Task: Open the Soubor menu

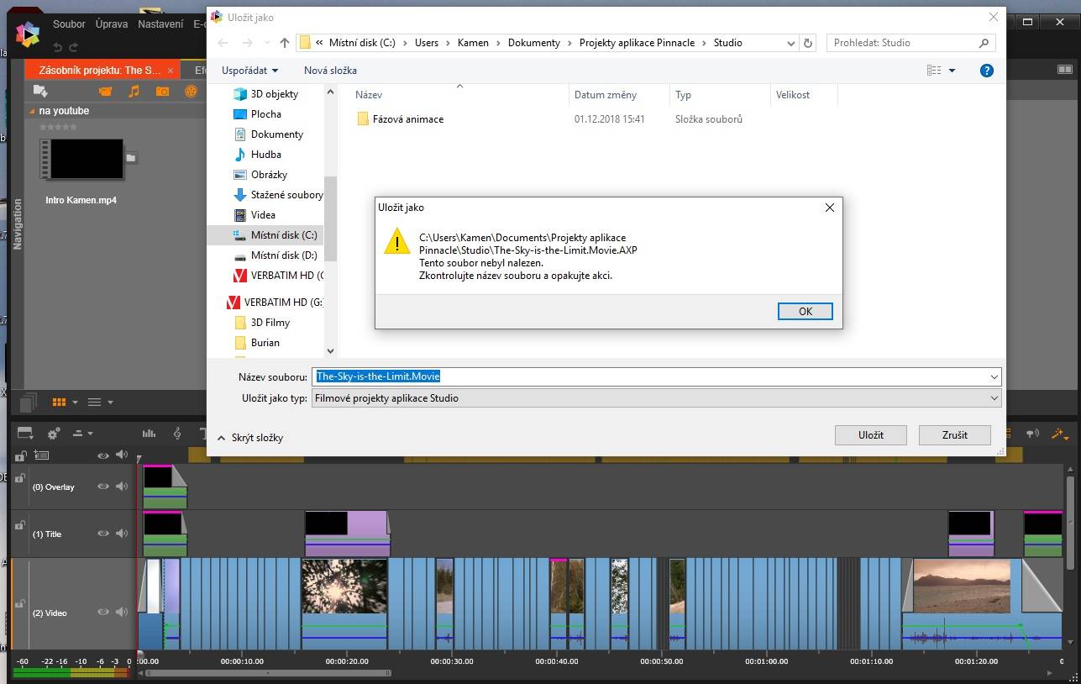Action: pyautogui.click(x=69, y=24)
